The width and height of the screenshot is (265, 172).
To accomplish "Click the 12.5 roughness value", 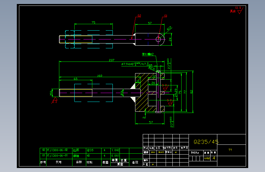I will click(x=238, y=8).
